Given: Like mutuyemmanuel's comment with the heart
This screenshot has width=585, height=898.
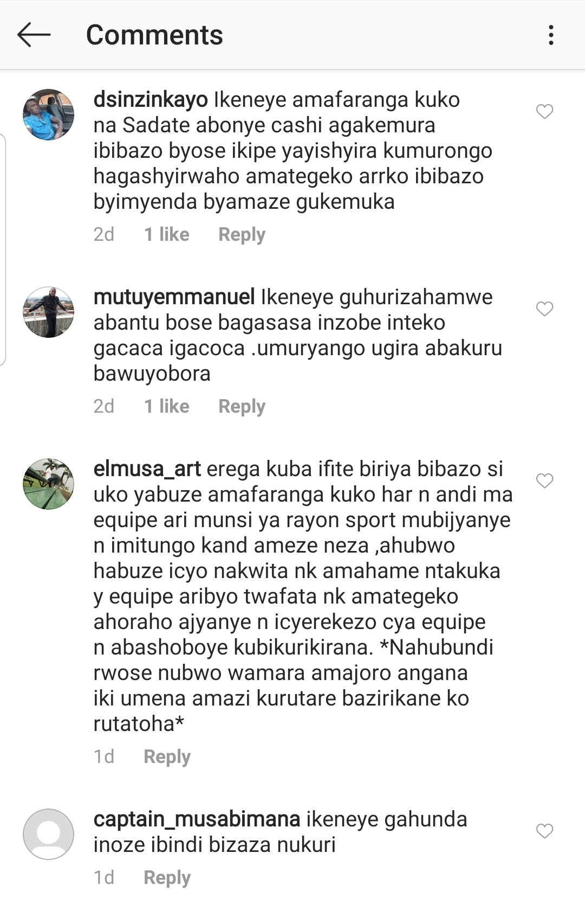Looking at the screenshot, I should point(544,309).
